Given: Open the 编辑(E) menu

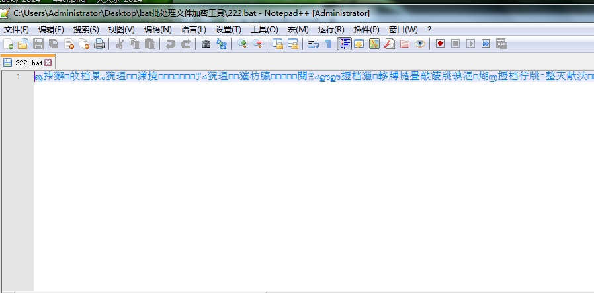Looking at the screenshot, I should pos(51,30).
